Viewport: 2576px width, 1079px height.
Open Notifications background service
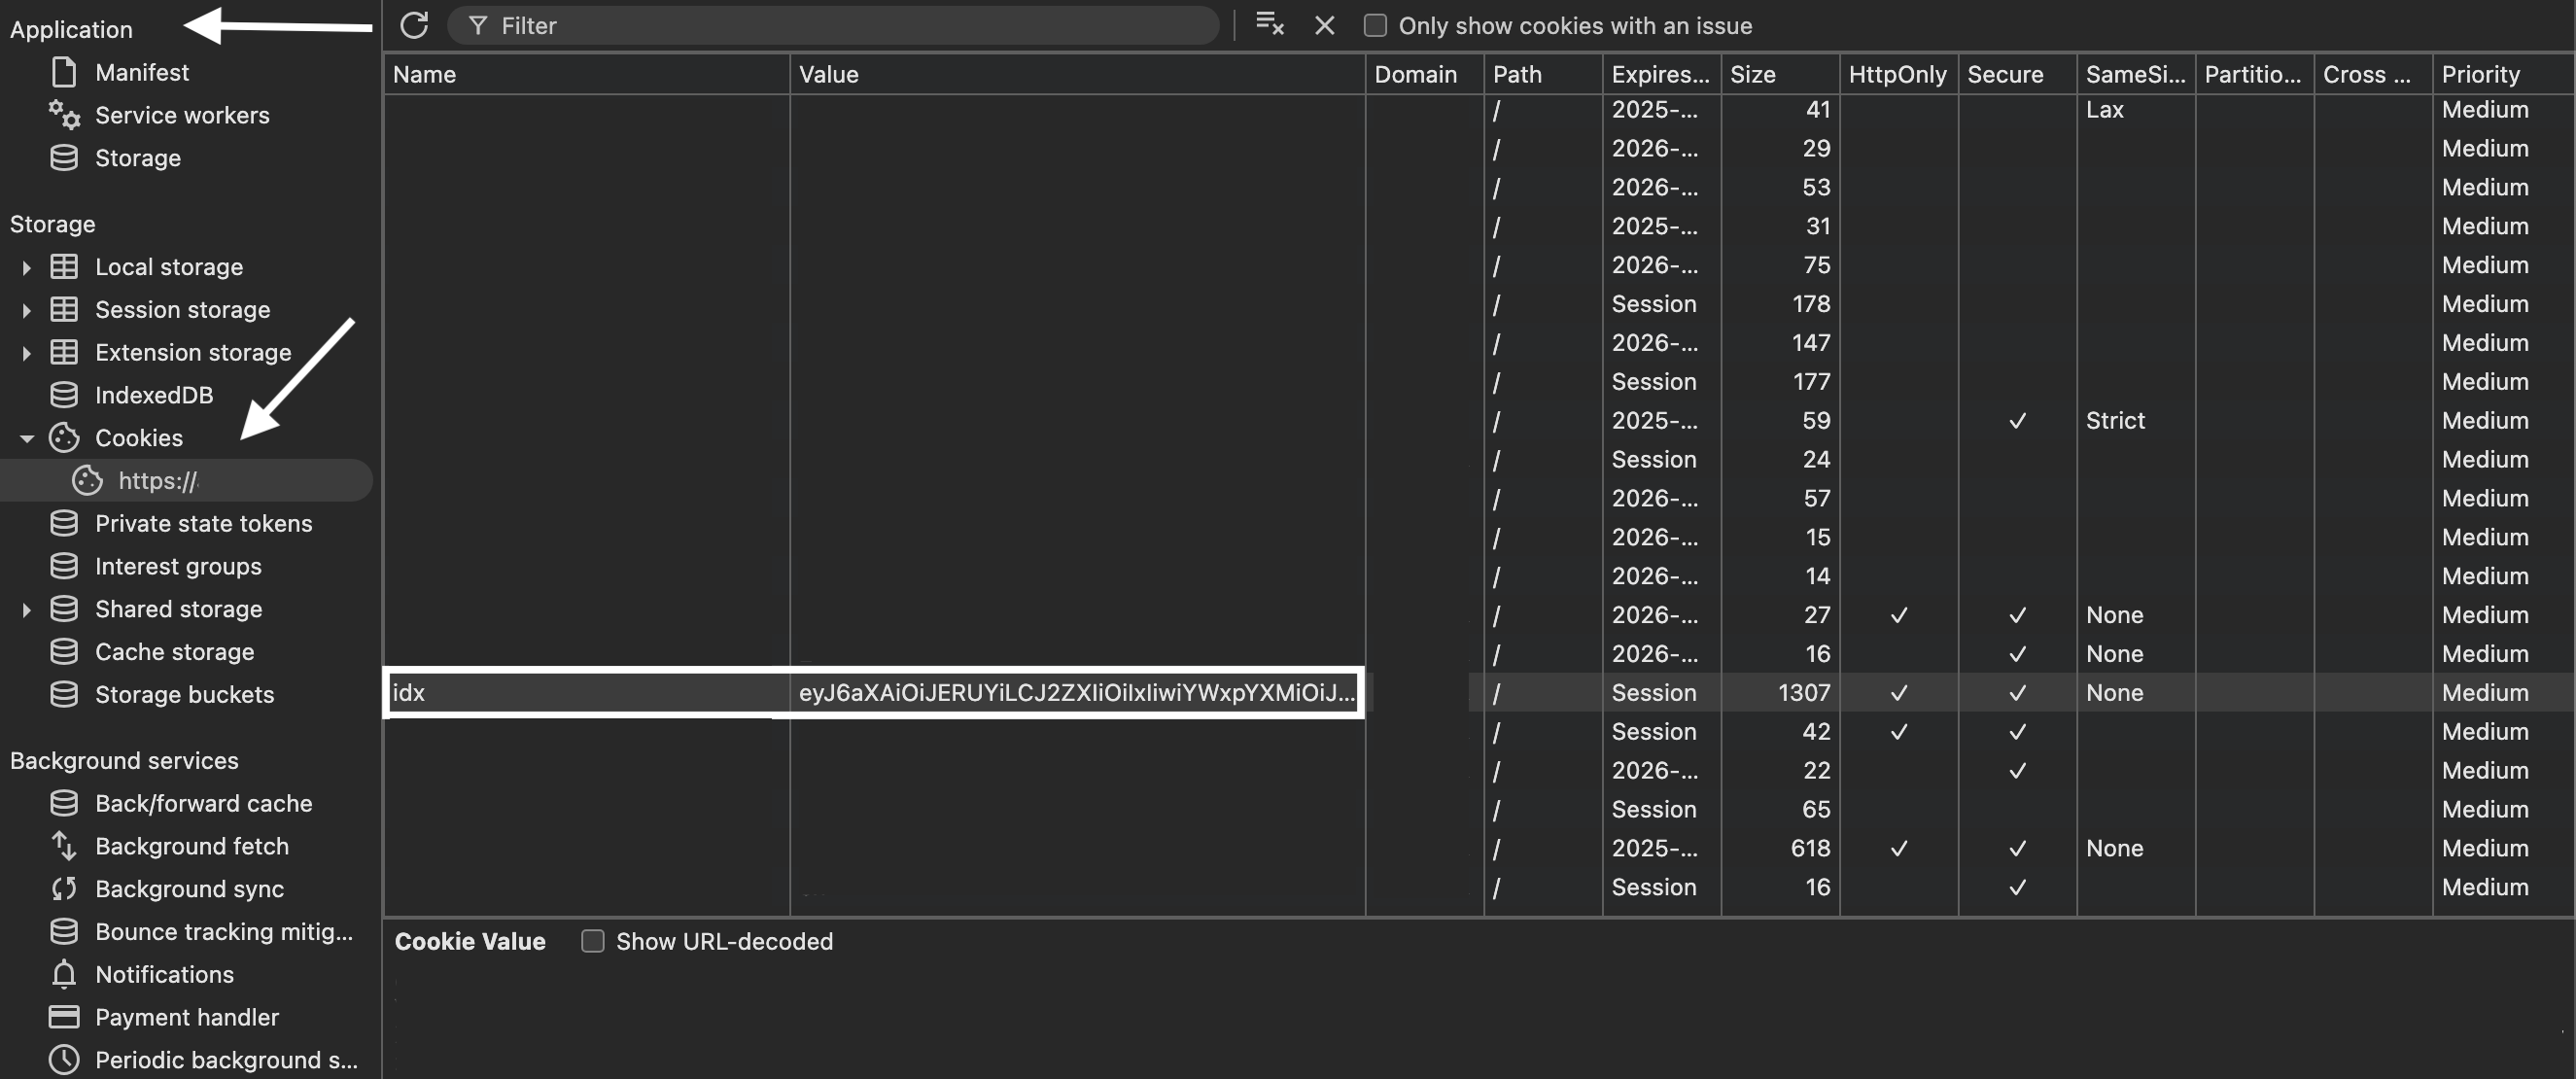point(164,974)
